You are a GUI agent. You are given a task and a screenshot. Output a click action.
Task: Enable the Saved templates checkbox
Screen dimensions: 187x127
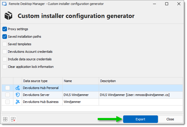pos(5,44)
